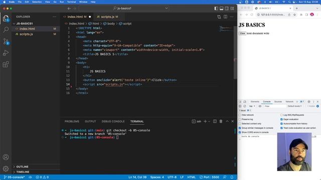Open the Terminal menu in menu bar

[71, 2]
